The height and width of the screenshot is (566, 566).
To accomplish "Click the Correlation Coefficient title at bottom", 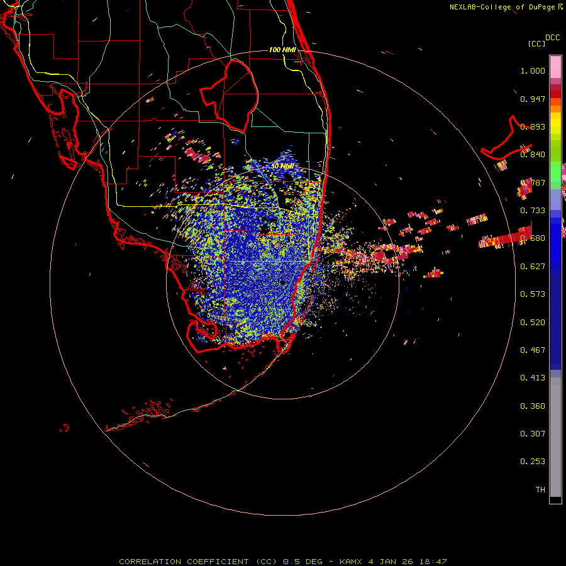I will tap(284, 562).
